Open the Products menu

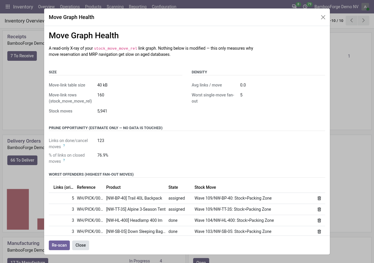[x=93, y=6]
